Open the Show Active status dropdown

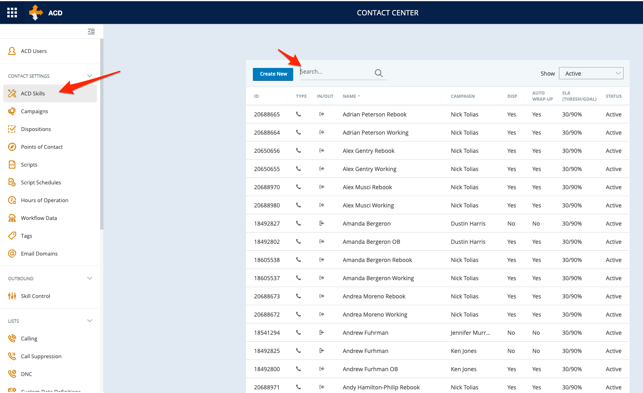[x=591, y=73]
